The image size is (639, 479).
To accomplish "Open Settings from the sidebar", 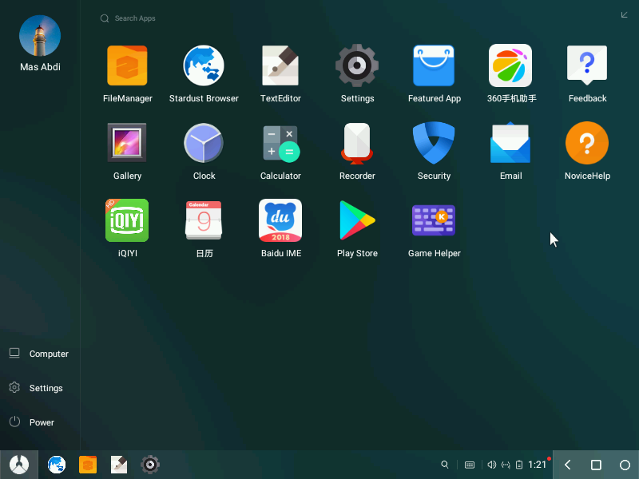I will pyautogui.click(x=37, y=388).
